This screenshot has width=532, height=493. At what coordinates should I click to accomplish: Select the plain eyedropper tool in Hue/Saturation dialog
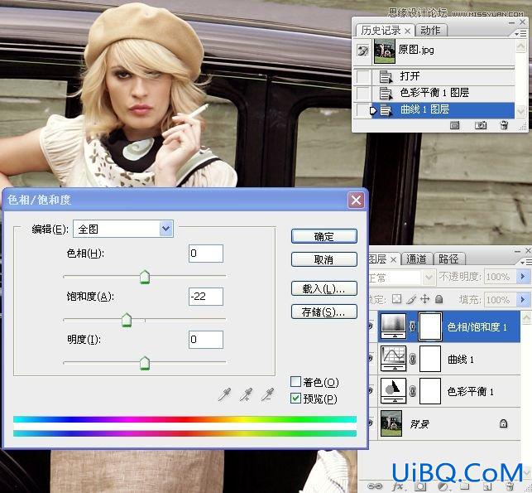click(224, 394)
